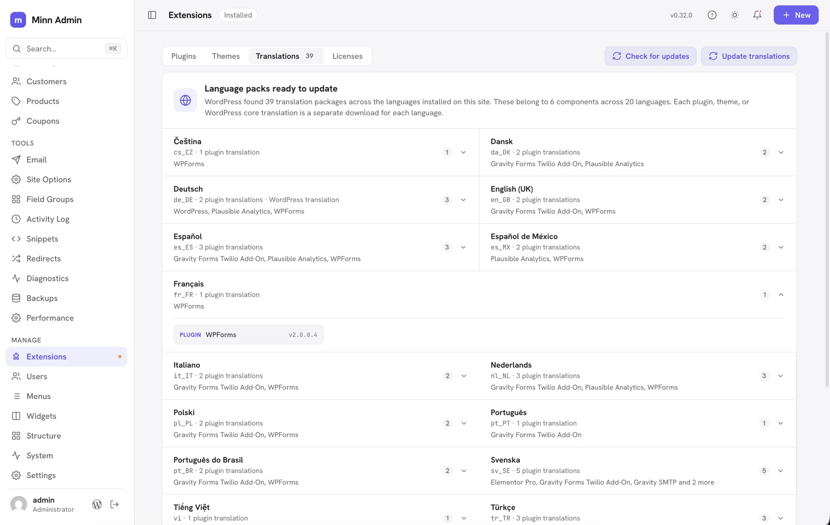This screenshot has width=830, height=525.
Task: Click the New button
Action: [796, 15]
